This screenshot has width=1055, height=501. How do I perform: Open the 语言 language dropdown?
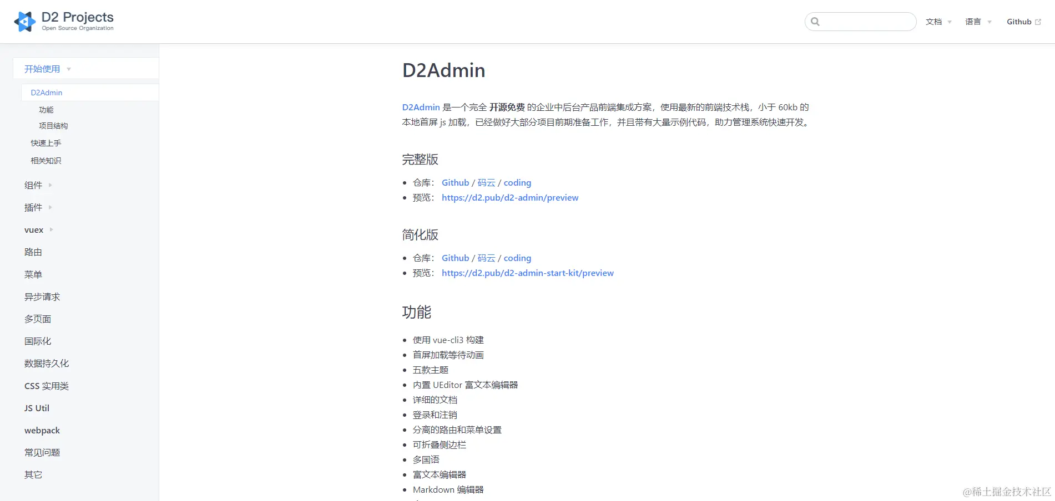pyautogui.click(x=978, y=22)
